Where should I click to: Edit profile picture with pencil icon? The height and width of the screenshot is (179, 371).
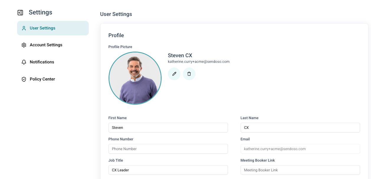coord(174,74)
